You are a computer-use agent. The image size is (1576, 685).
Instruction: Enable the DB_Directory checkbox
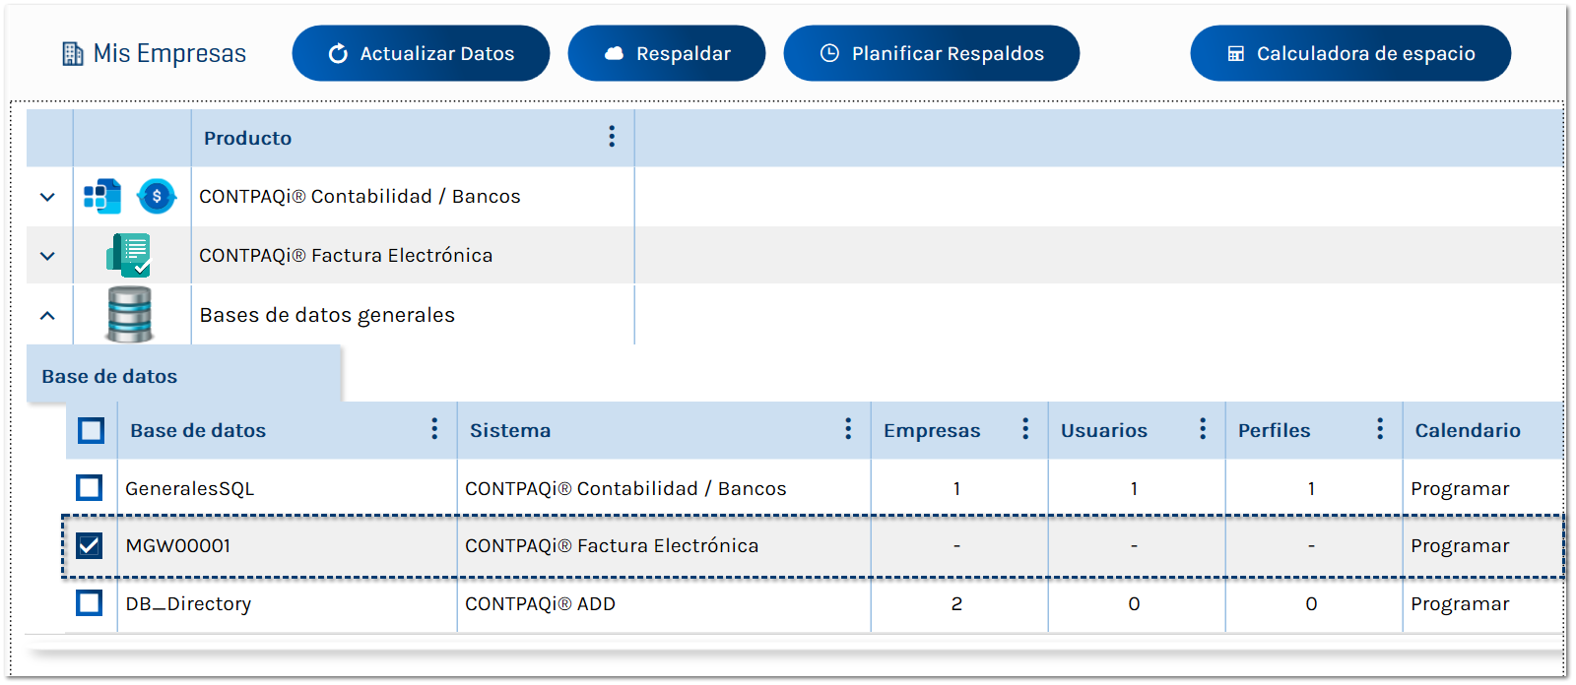click(x=90, y=603)
